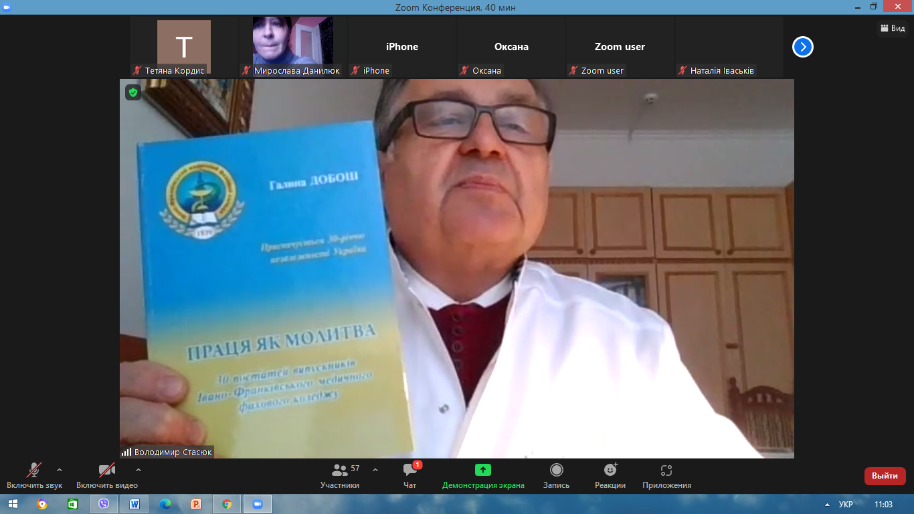Unmute microphone with the audio button

tap(34, 470)
